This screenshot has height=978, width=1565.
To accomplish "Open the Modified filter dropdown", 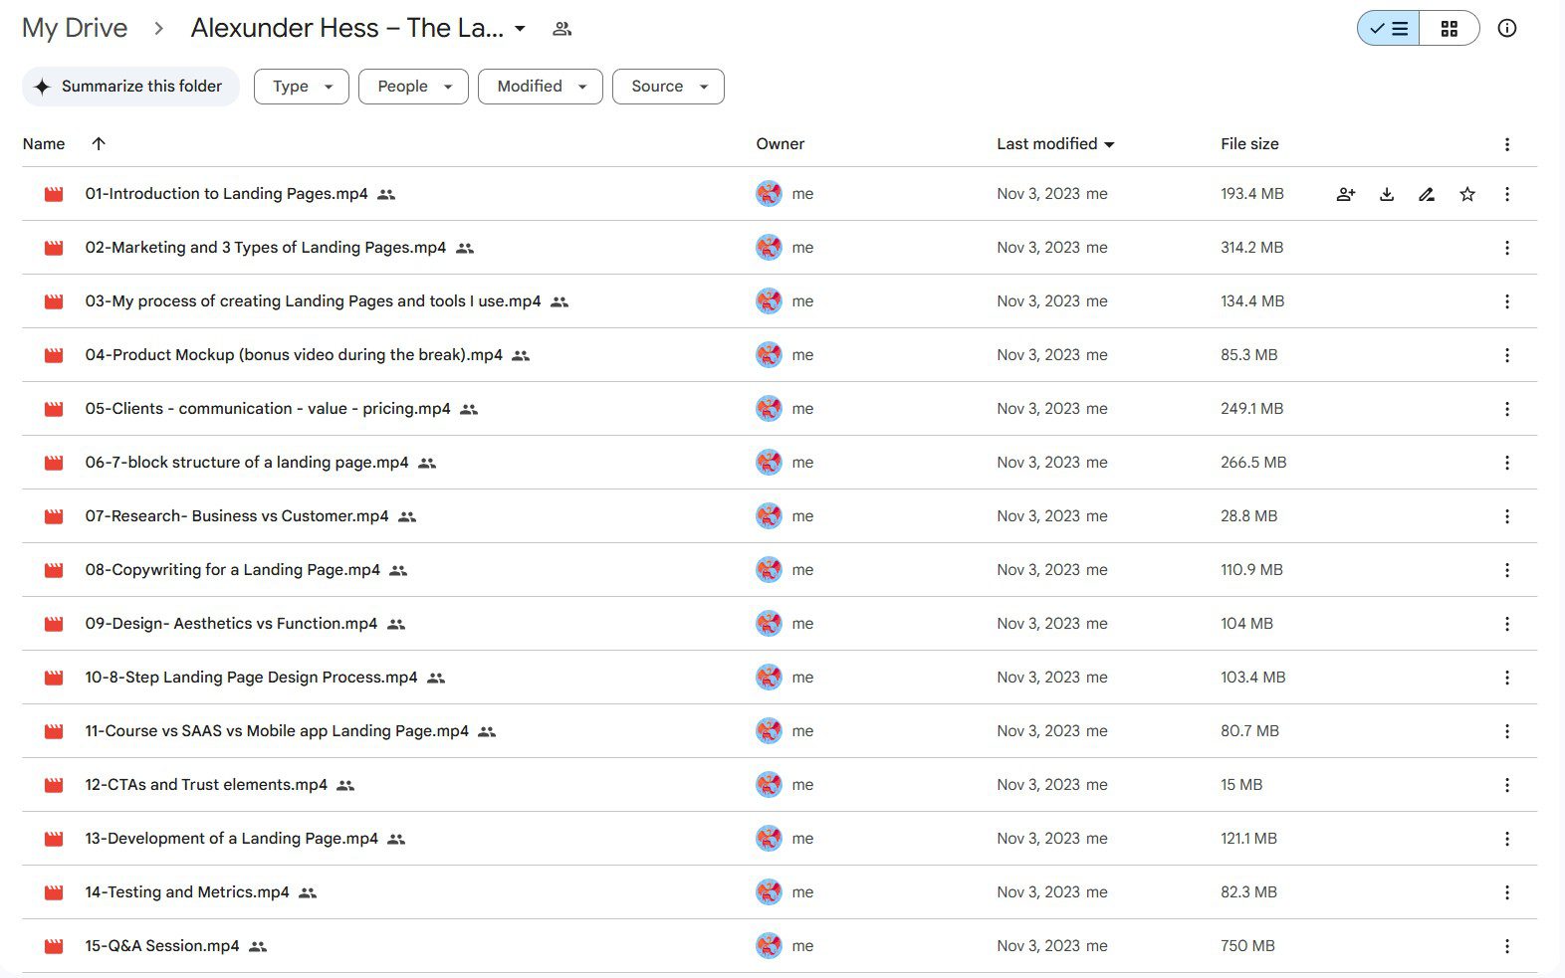I will [541, 87].
